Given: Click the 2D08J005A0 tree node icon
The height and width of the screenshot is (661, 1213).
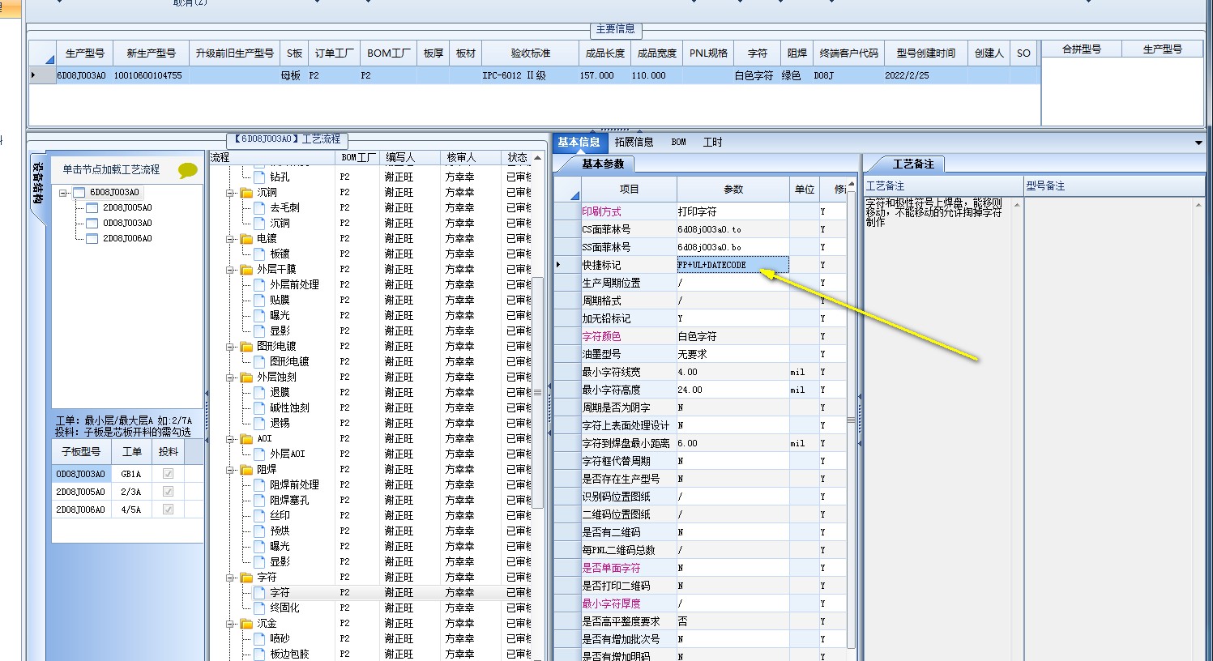Looking at the screenshot, I should [x=92, y=208].
